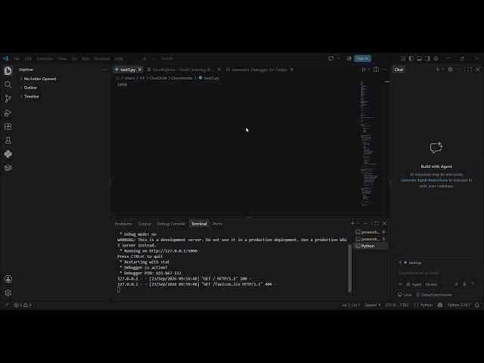Click the errors and warnings status indicator
Image resolution: width=484 pixels, height=363 pixels.
pyautogui.click(x=23, y=305)
